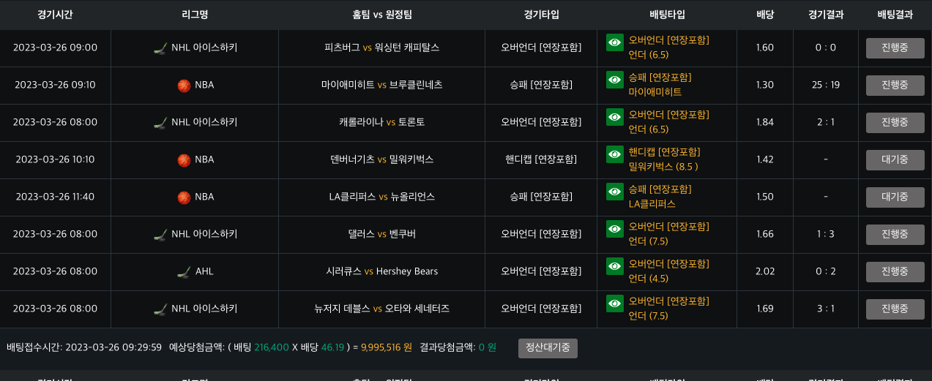Toggle the eye icon on Pittsburgh bet row

click(x=614, y=42)
